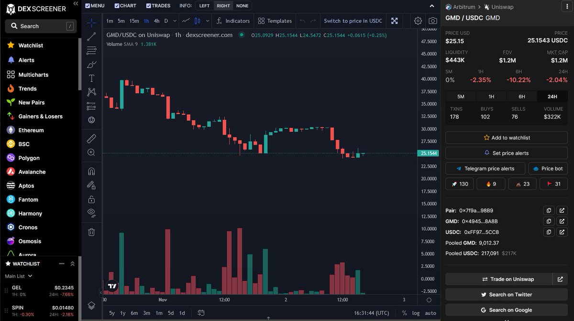The width and height of the screenshot is (574, 321).
Task: Toggle fullscreen chart mode
Action: tap(394, 21)
